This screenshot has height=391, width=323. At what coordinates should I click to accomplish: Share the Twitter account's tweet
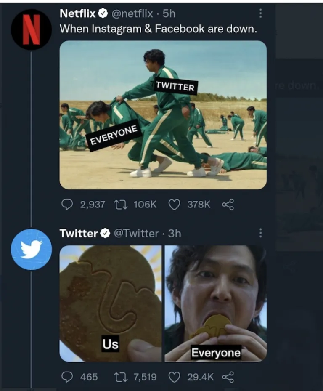pyautogui.click(x=227, y=376)
